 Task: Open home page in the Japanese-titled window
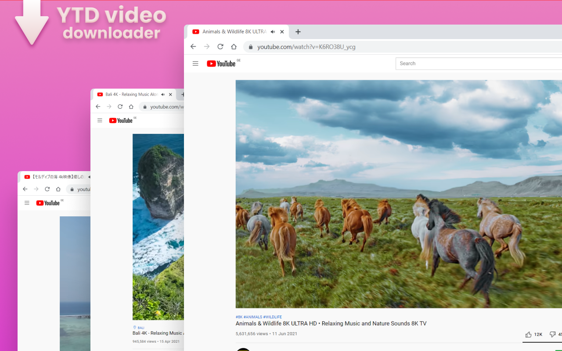coord(58,189)
